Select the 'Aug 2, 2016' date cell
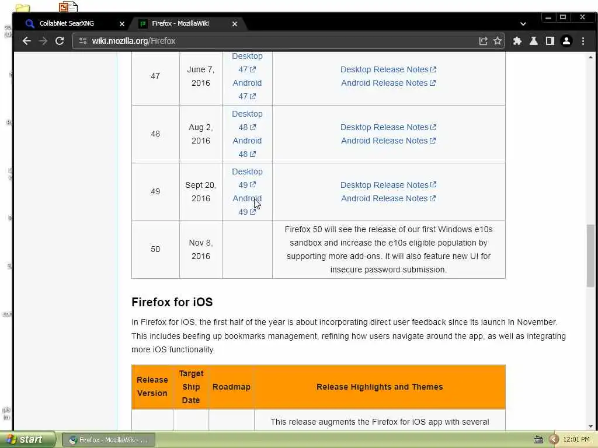The width and height of the screenshot is (598, 448). (x=201, y=134)
